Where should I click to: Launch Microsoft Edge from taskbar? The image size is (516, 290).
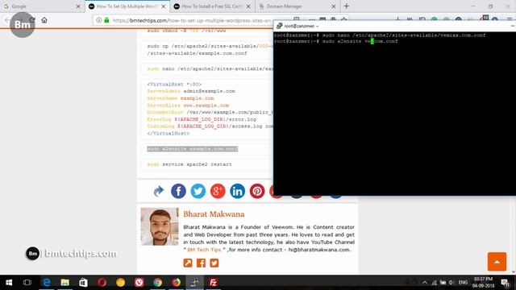47,283
